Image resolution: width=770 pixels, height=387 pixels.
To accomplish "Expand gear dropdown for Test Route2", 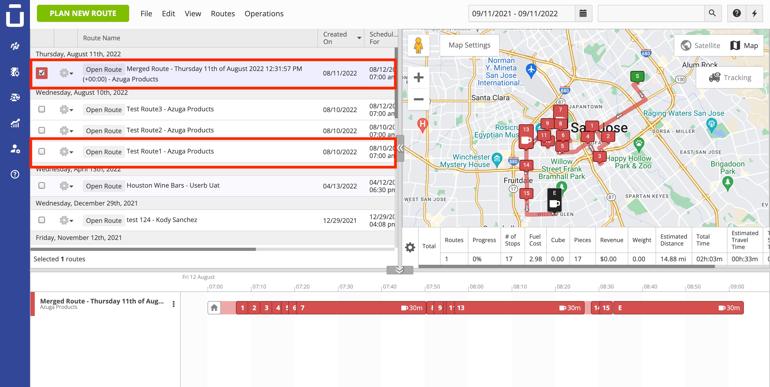I will [x=66, y=131].
